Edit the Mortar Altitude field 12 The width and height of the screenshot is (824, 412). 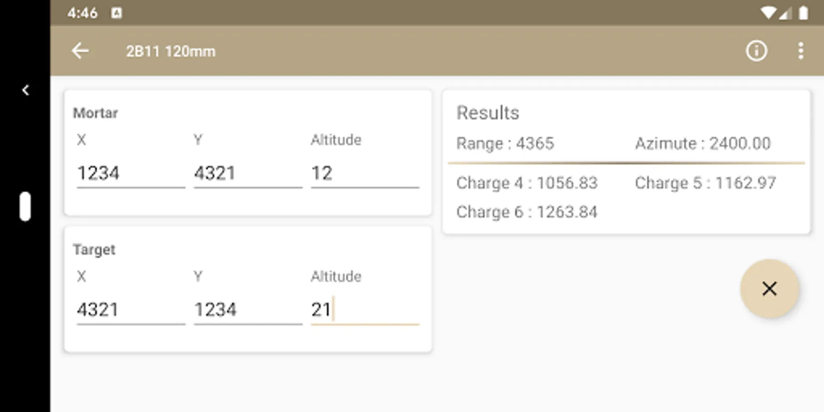(x=365, y=174)
